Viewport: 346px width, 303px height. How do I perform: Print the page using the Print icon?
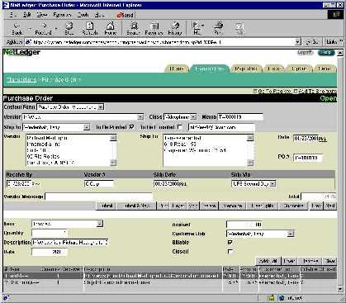click(219, 28)
